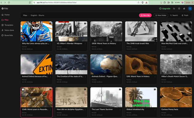Viewport: 194px width, 118px height.
Task: Open Brand kits in the sidebar
Action: [7, 35]
